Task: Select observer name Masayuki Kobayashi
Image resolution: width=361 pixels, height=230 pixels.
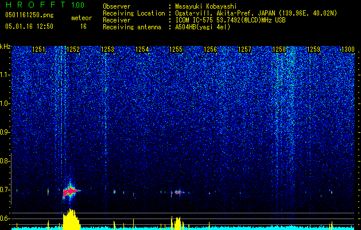Action: (205, 6)
